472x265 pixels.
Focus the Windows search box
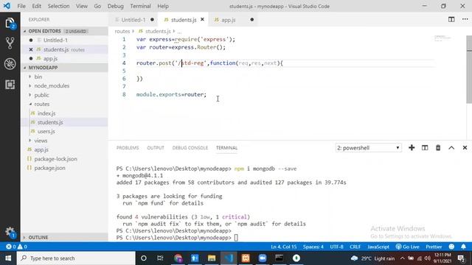point(76,258)
